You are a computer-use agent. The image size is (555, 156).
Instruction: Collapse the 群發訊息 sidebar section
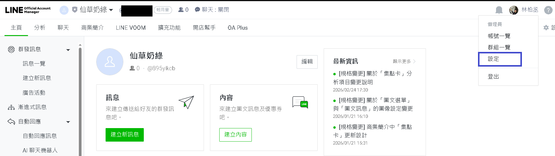(68, 50)
